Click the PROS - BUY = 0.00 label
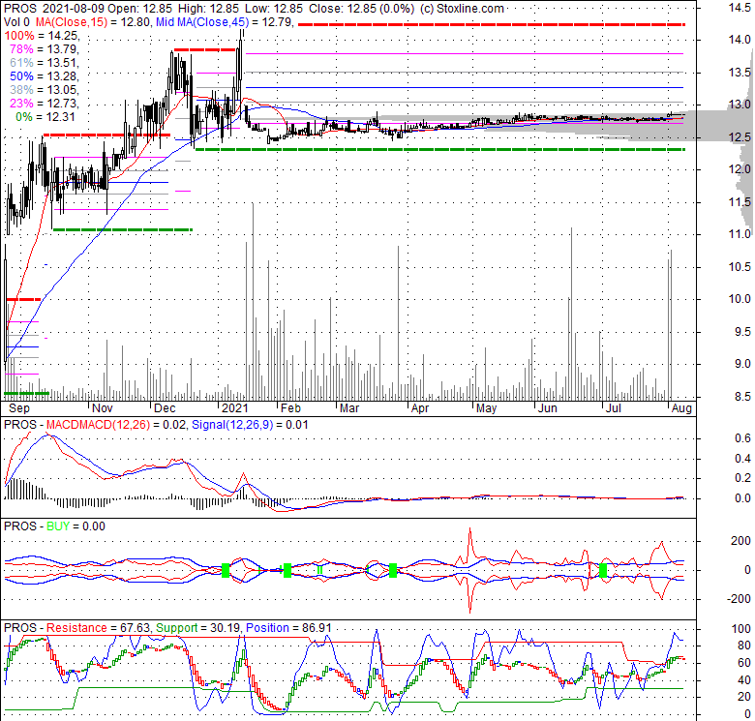This screenshot has width=755, height=721. click(x=54, y=526)
